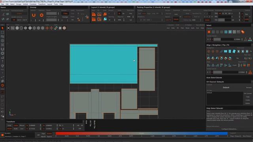The image size is (253, 142).
Task: Click the selected cyan UV island in viewport
Action: tap(104, 64)
